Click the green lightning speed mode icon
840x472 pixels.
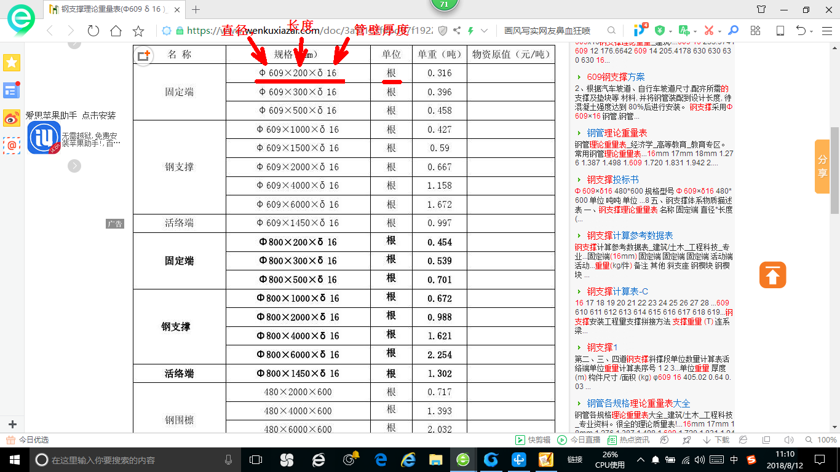pyautogui.click(x=470, y=31)
